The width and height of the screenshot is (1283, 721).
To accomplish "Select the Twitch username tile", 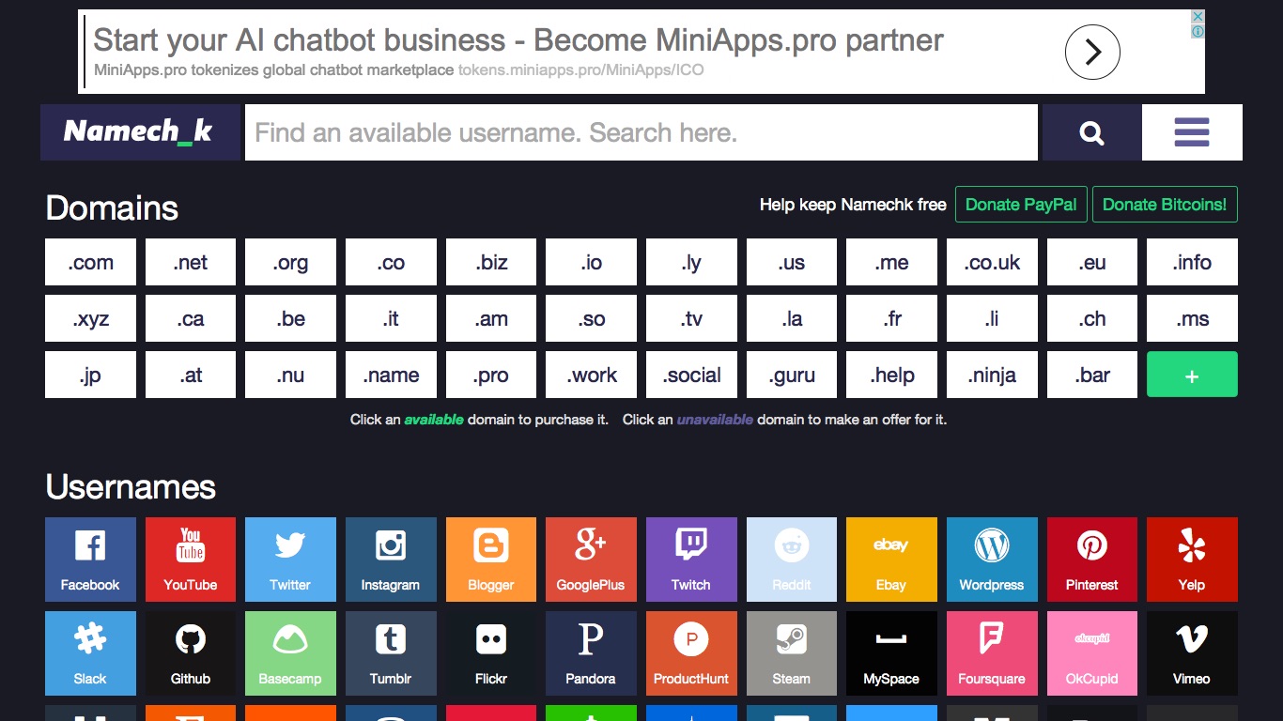I will pos(691,560).
